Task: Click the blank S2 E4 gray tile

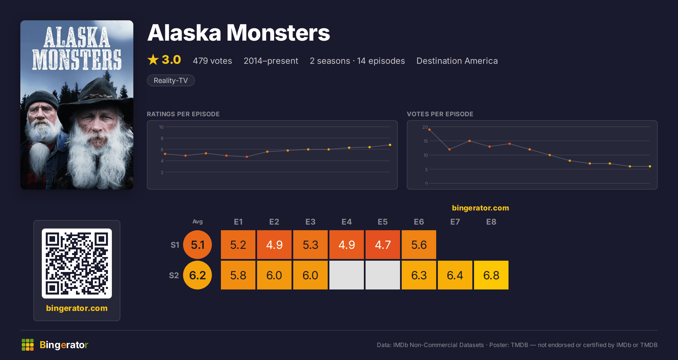Action: point(347,275)
